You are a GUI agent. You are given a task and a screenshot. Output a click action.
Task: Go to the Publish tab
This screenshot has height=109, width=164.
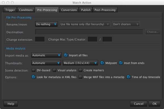click(86, 10)
